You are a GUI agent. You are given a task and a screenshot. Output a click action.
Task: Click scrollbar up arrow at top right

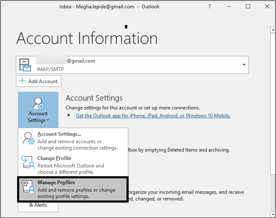(x=273, y=30)
